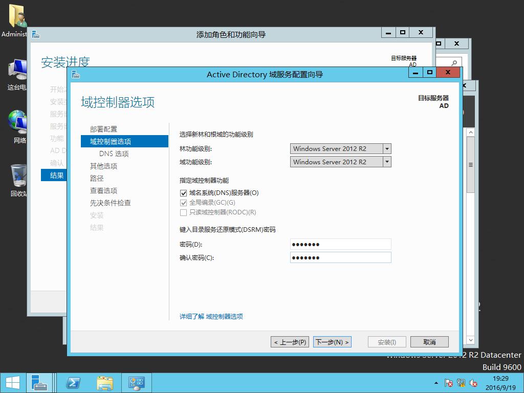
Task: Select 结果 step in Add Roles wizard
Action: 54,175
